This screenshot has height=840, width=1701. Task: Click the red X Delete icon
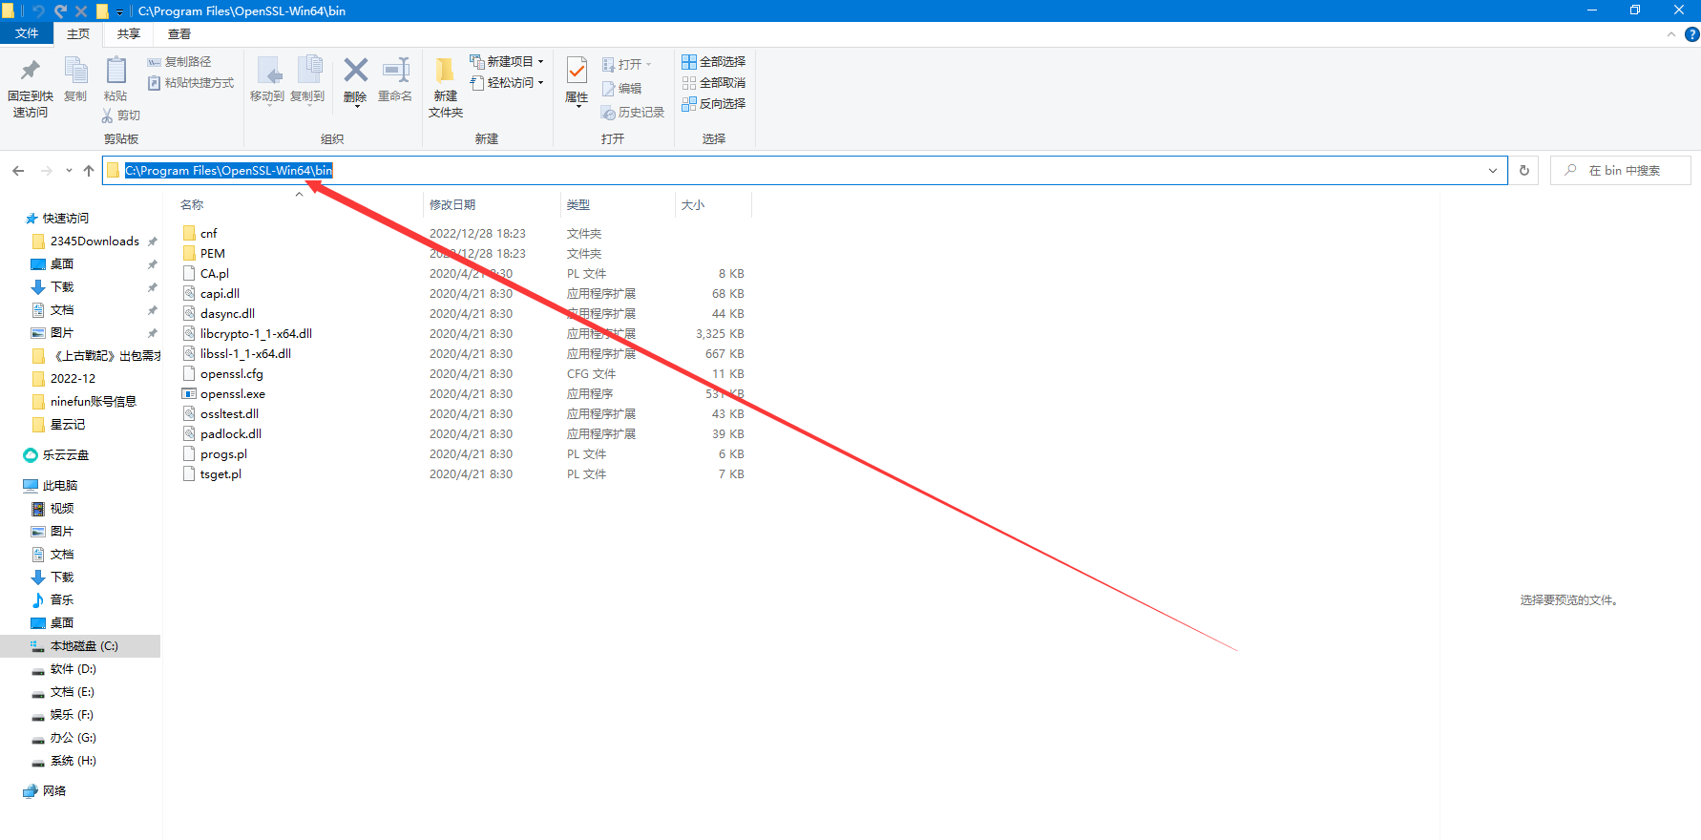[355, 71]
